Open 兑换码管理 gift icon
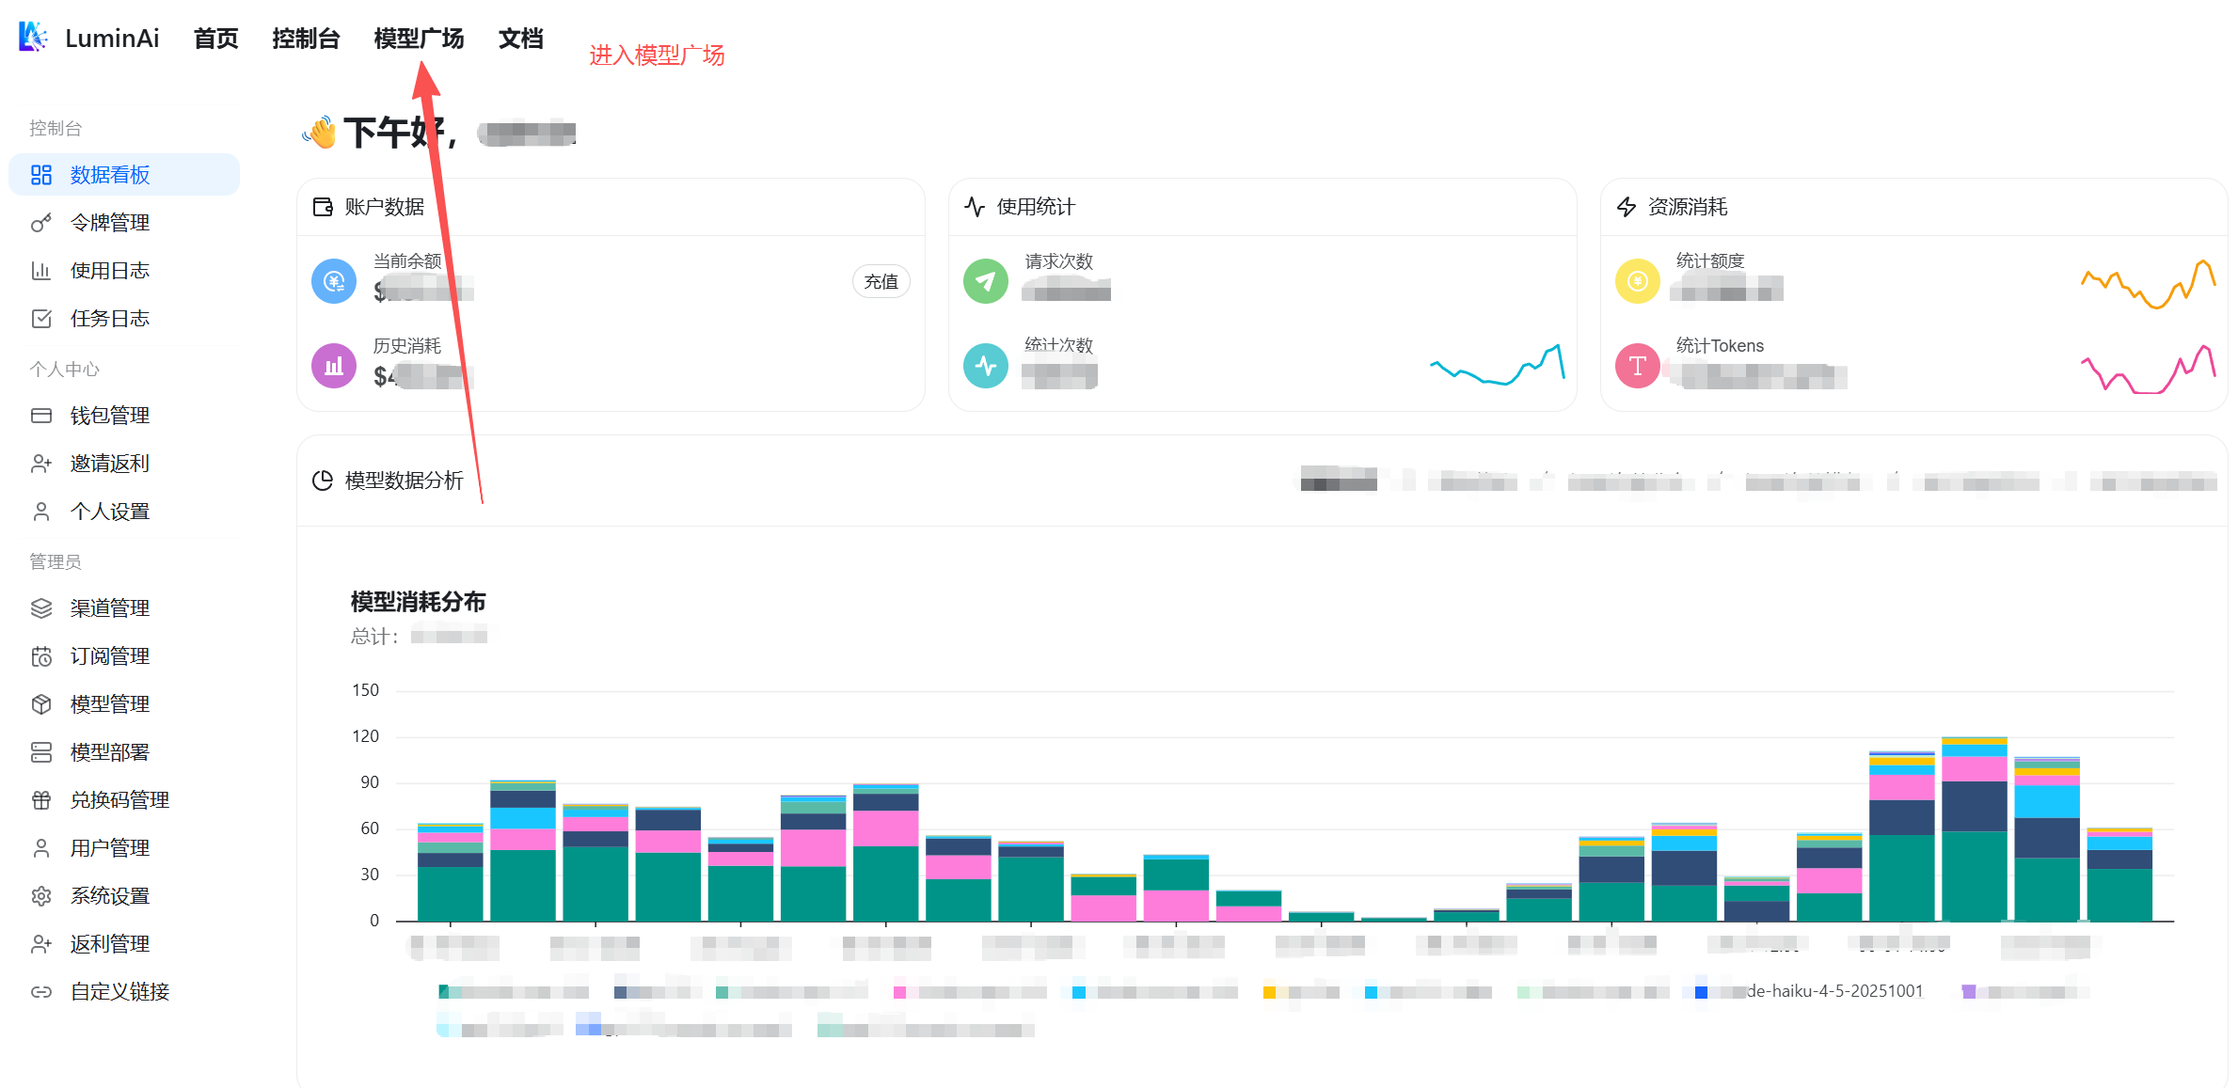 [41, 800]
